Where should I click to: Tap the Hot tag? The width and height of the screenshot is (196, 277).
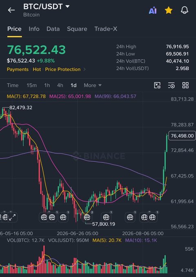point(37,69)
